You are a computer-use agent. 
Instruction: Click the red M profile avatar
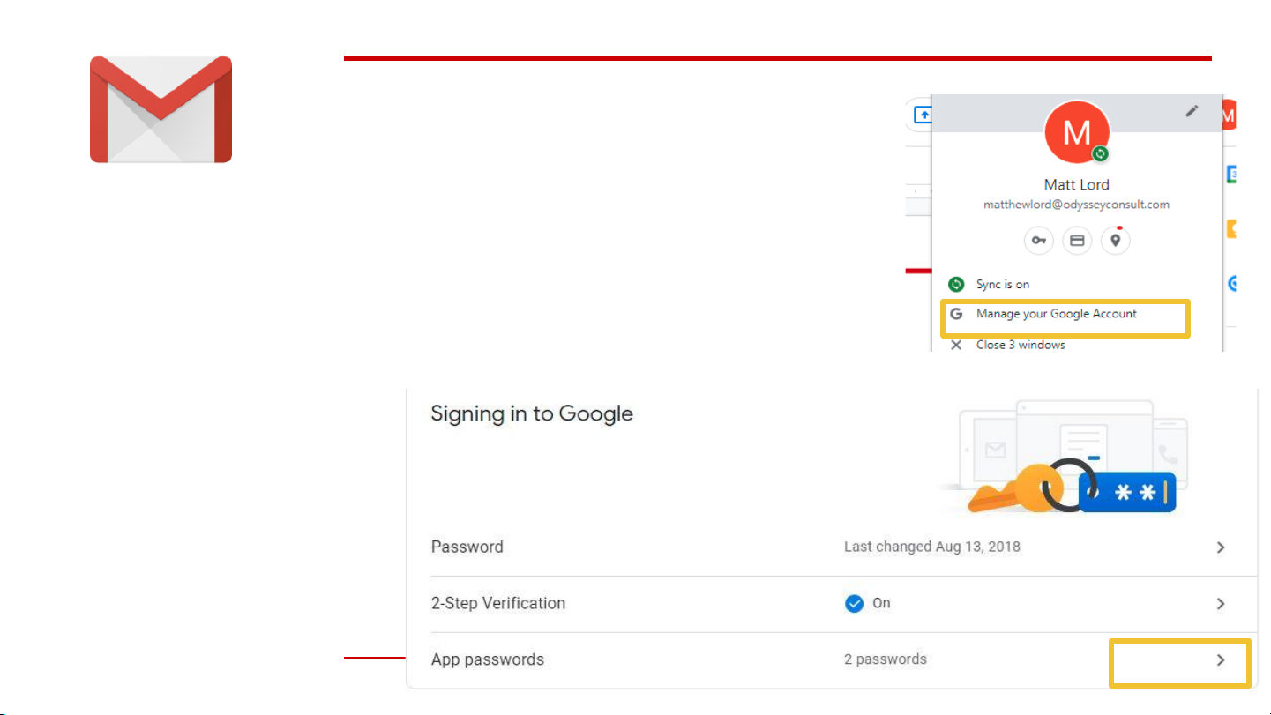tap(1076, 132)
